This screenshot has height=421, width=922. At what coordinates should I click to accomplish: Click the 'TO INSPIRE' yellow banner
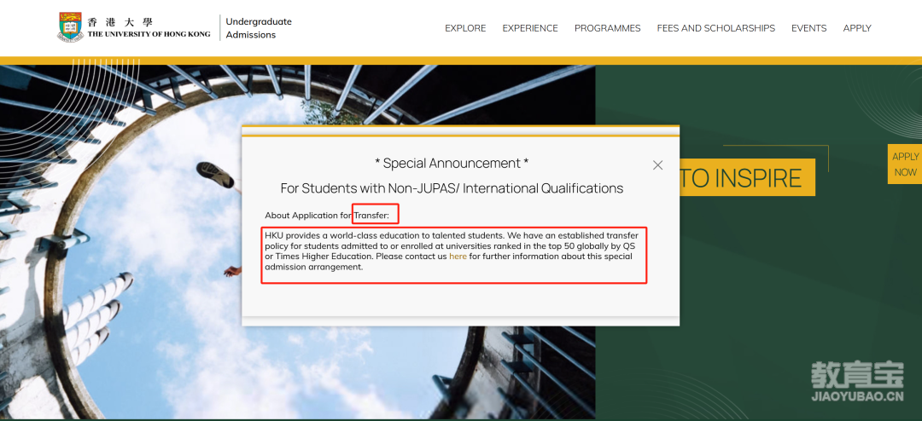pos(747,178)
